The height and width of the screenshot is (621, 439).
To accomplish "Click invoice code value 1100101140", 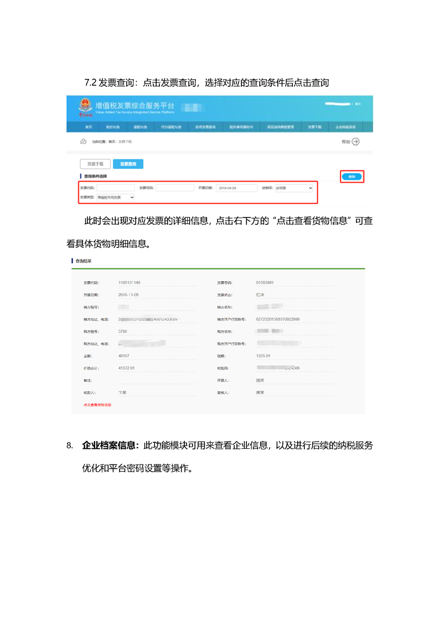I will point(129,283).
